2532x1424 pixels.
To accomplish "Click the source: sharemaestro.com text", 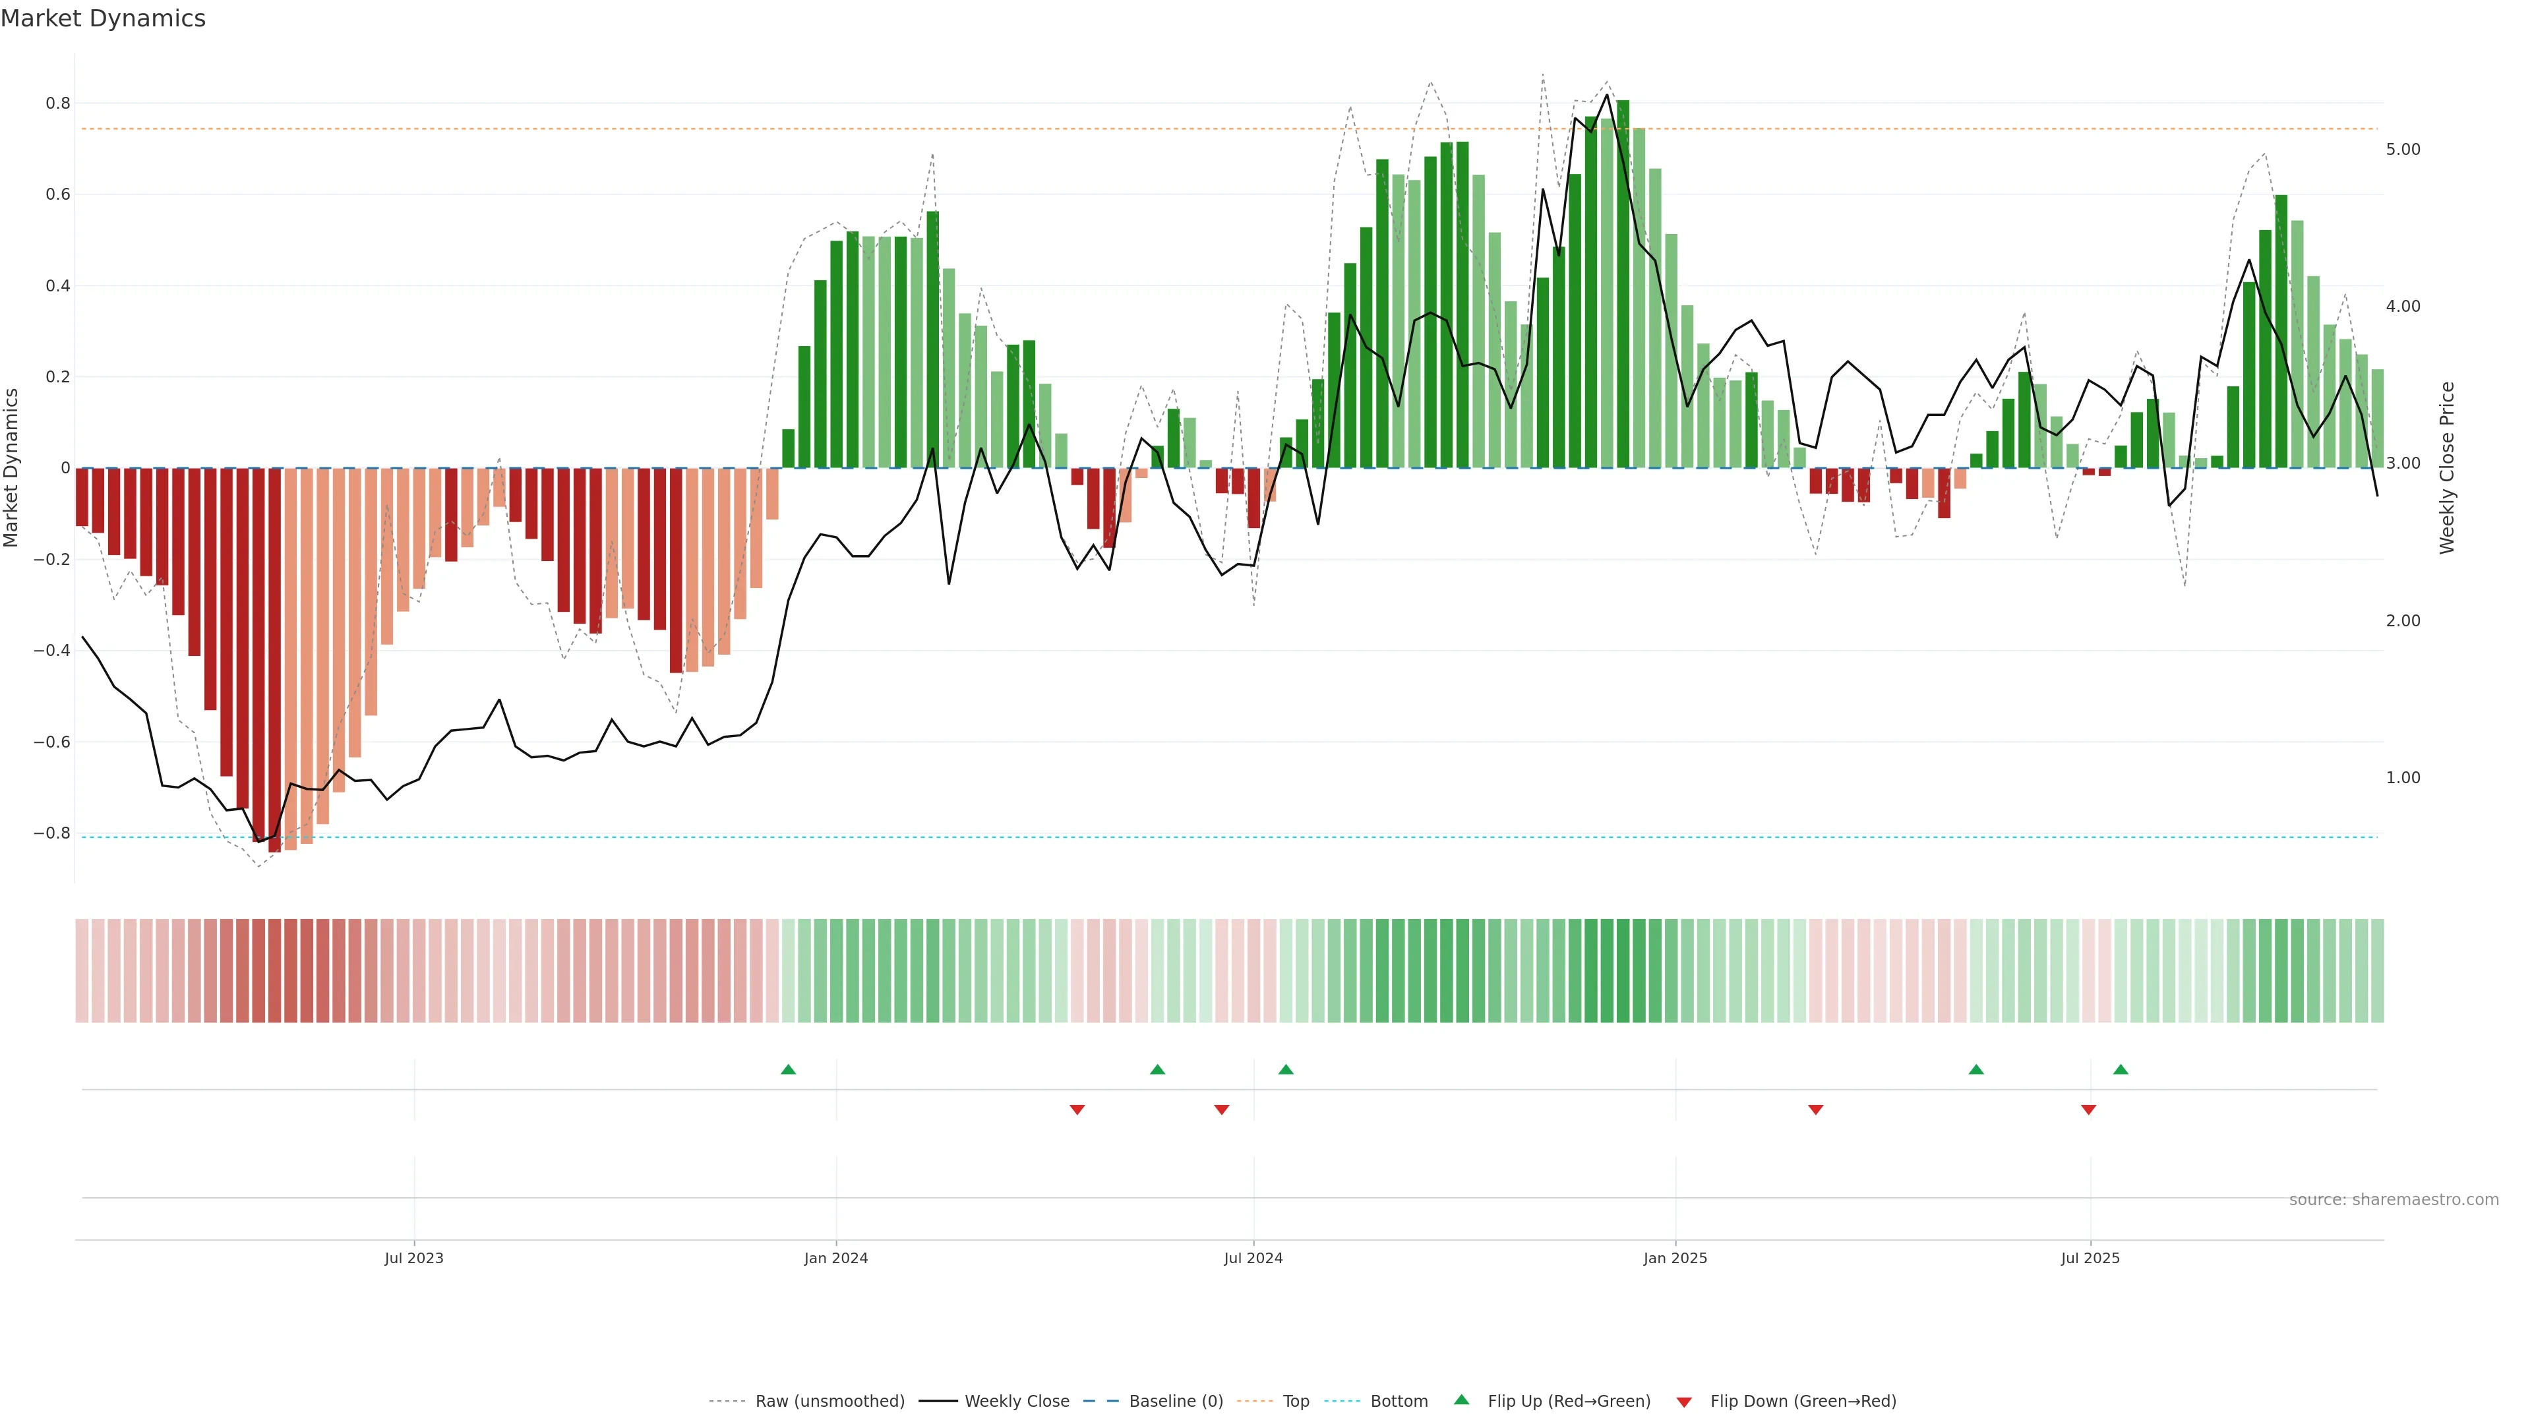I will click(2394, 1200).
